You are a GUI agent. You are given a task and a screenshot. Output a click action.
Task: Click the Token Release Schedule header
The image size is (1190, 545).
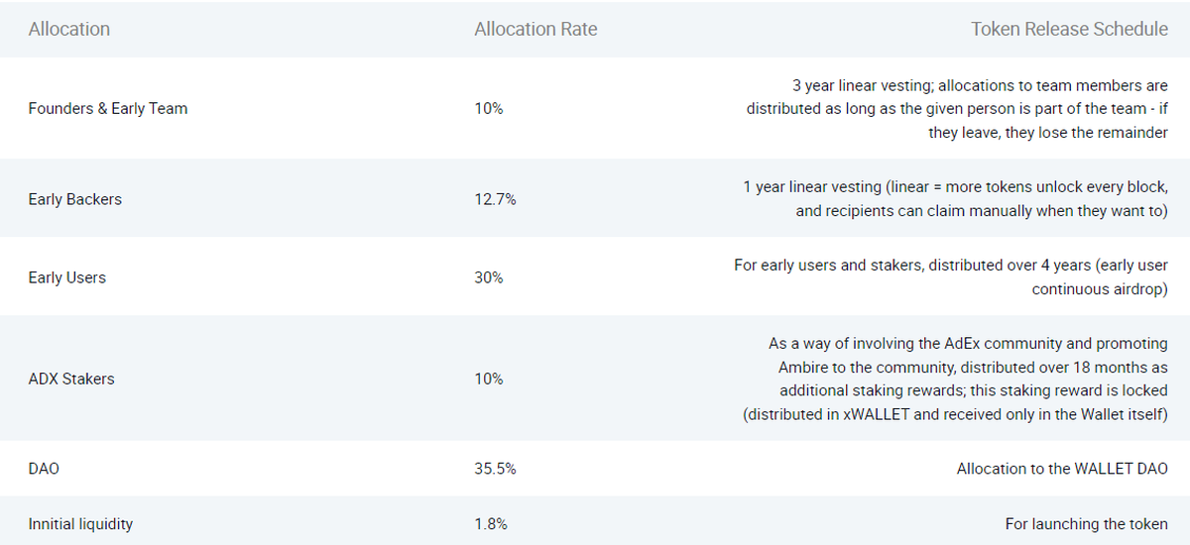pos(1069,30)
